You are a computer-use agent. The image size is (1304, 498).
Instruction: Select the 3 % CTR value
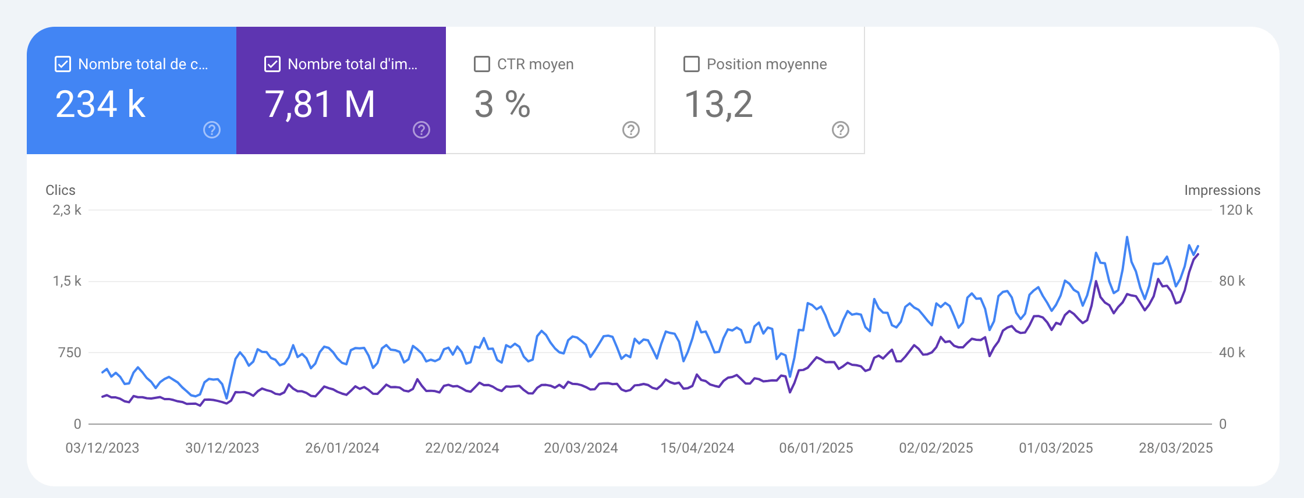click(502, 105)
